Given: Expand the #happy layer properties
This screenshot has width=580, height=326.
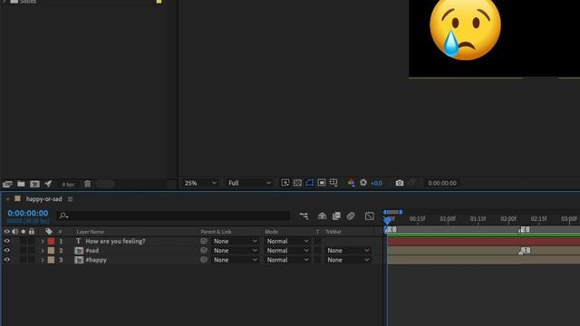Looking at the screenshot, I should coord(43,260).
